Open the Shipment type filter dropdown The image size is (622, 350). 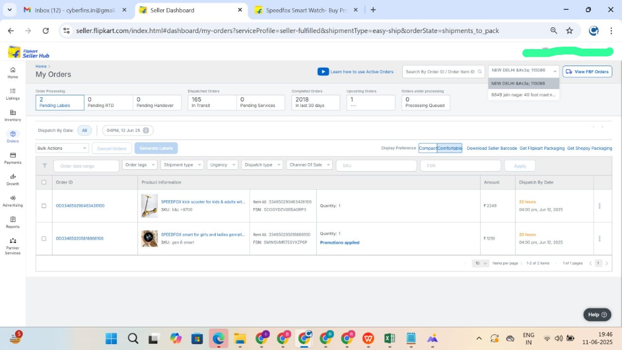(x=182, y=165)
